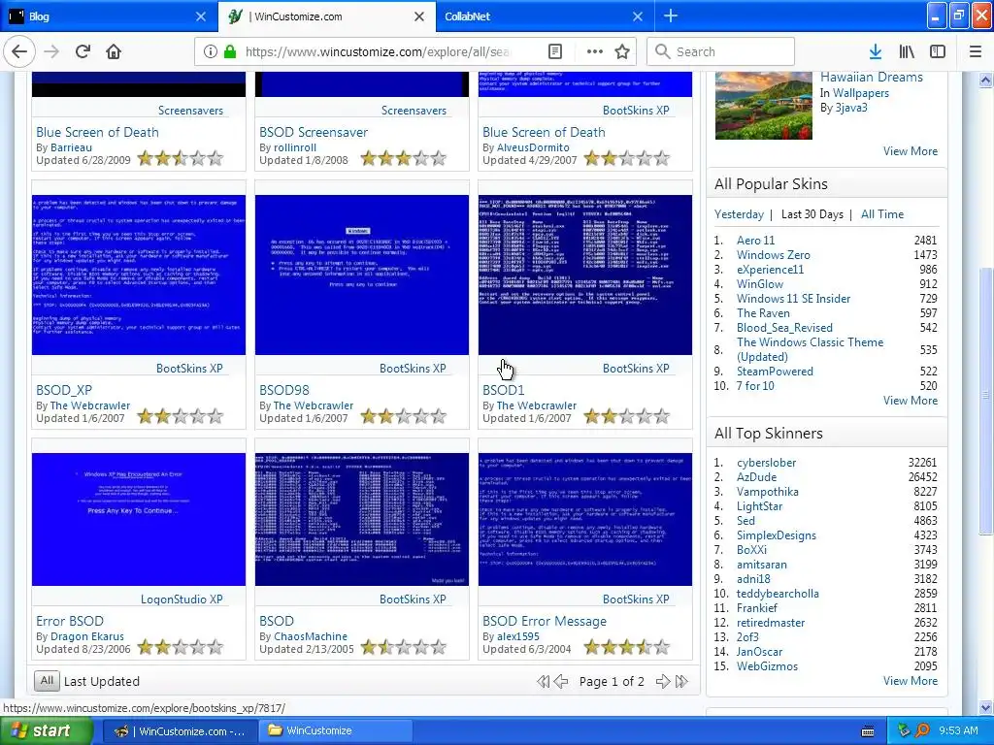Switch to WinCustomize.com taskbar window
Image resolution: width=994 pixels, height=745 pixels.
pos(180,731)
